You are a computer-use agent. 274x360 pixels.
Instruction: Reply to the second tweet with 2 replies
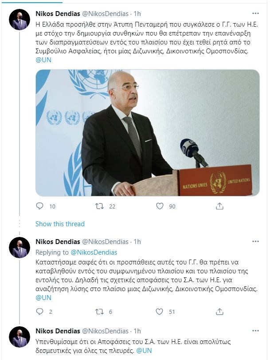point(39,312)
